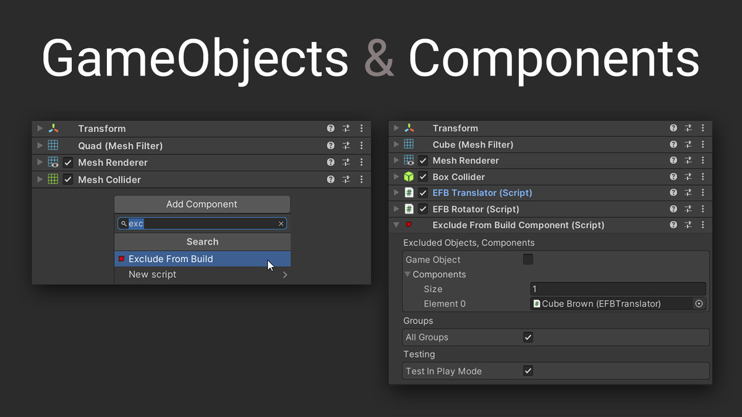Screen dimensions: 742x417
Task: Expand the Transform component foldout
Action: click(x=39, y=128)
